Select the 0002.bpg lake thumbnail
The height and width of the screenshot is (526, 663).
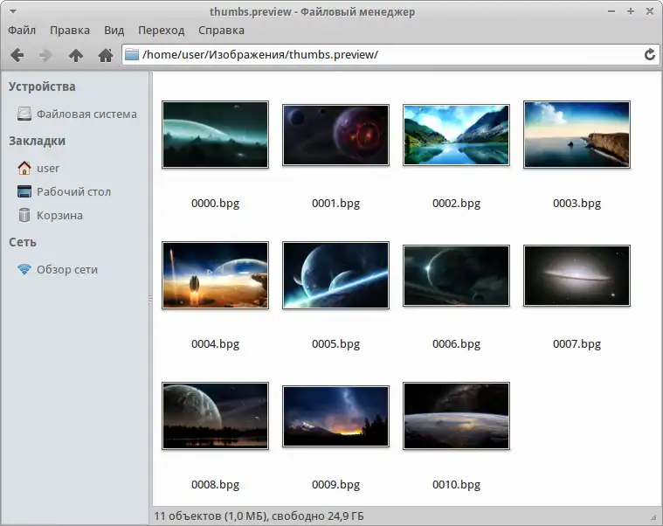coord(456,135)
